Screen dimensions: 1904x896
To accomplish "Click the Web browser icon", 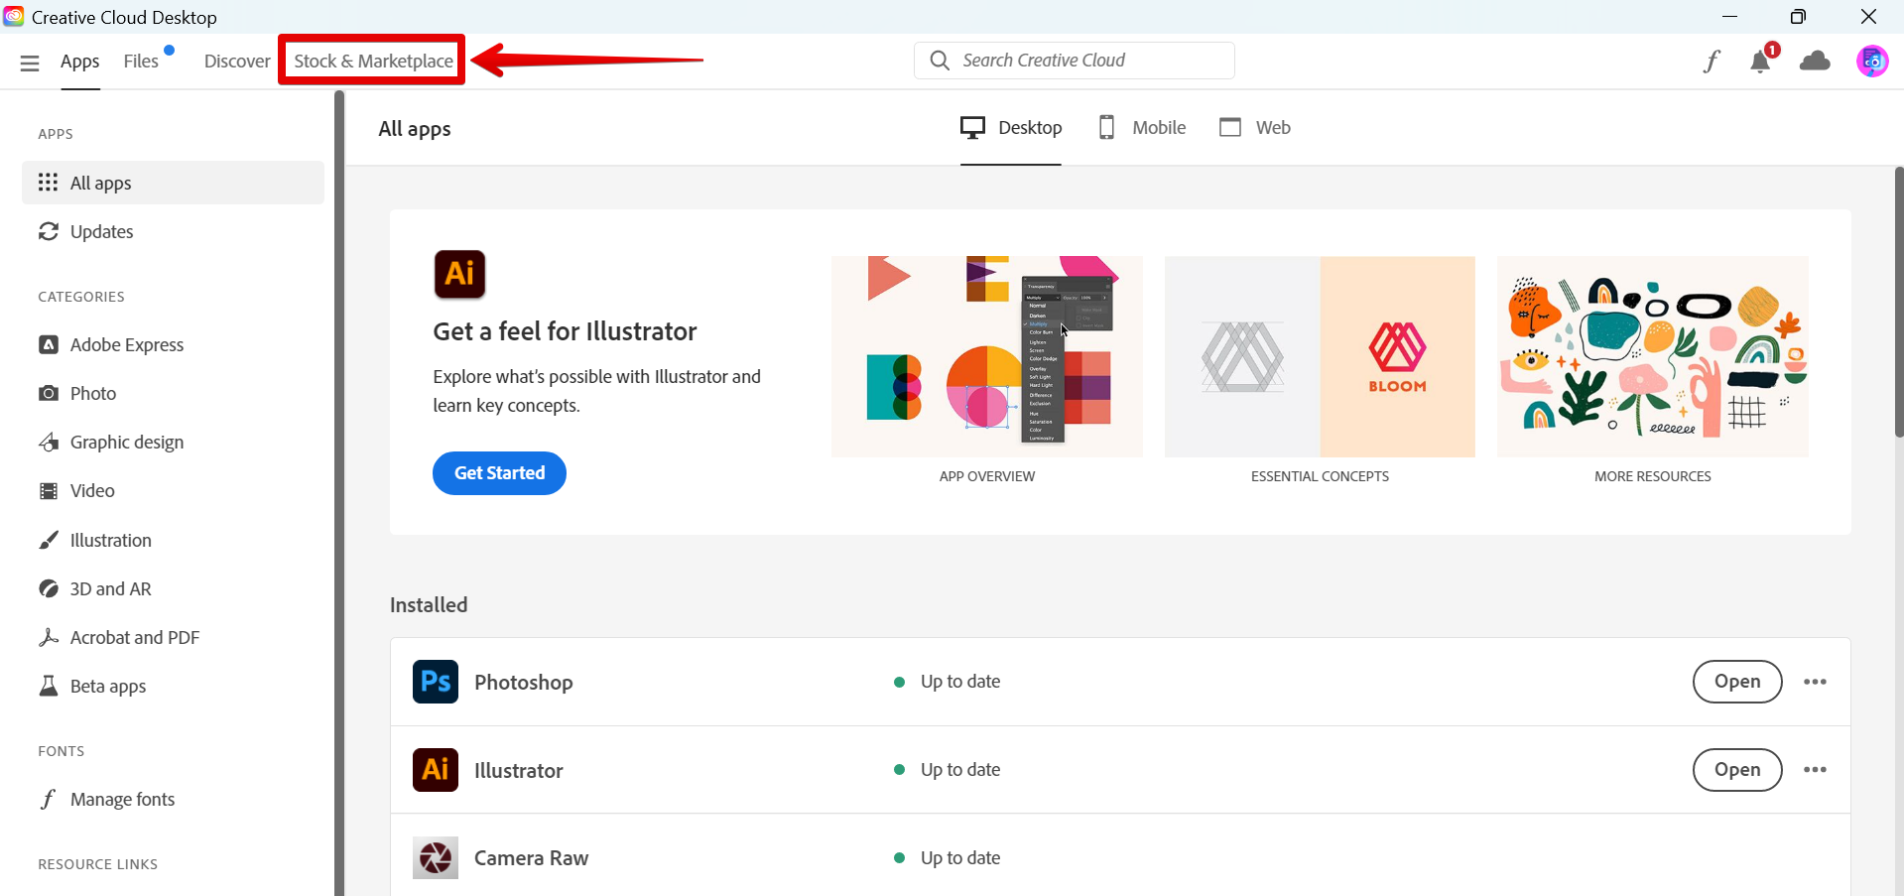I will [x=1230, y=128].
